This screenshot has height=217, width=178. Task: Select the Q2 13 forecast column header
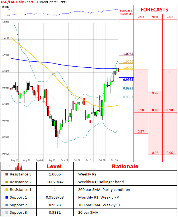[169, 17]
